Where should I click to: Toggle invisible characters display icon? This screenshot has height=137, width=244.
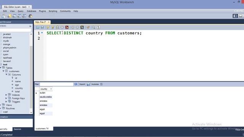coord(98,27)
